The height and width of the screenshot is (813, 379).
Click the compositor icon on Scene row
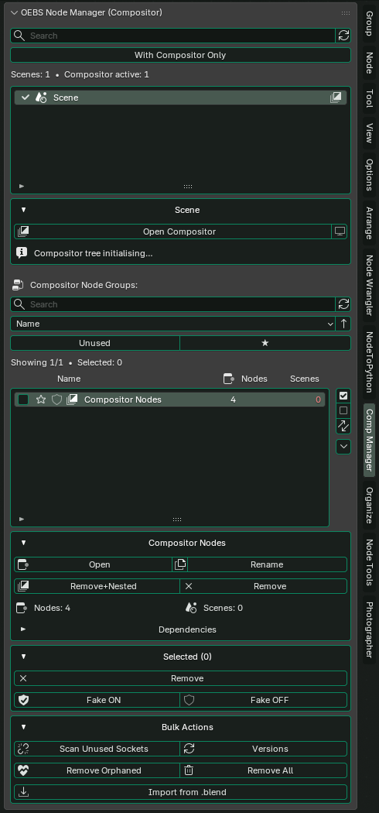point(336,98)
